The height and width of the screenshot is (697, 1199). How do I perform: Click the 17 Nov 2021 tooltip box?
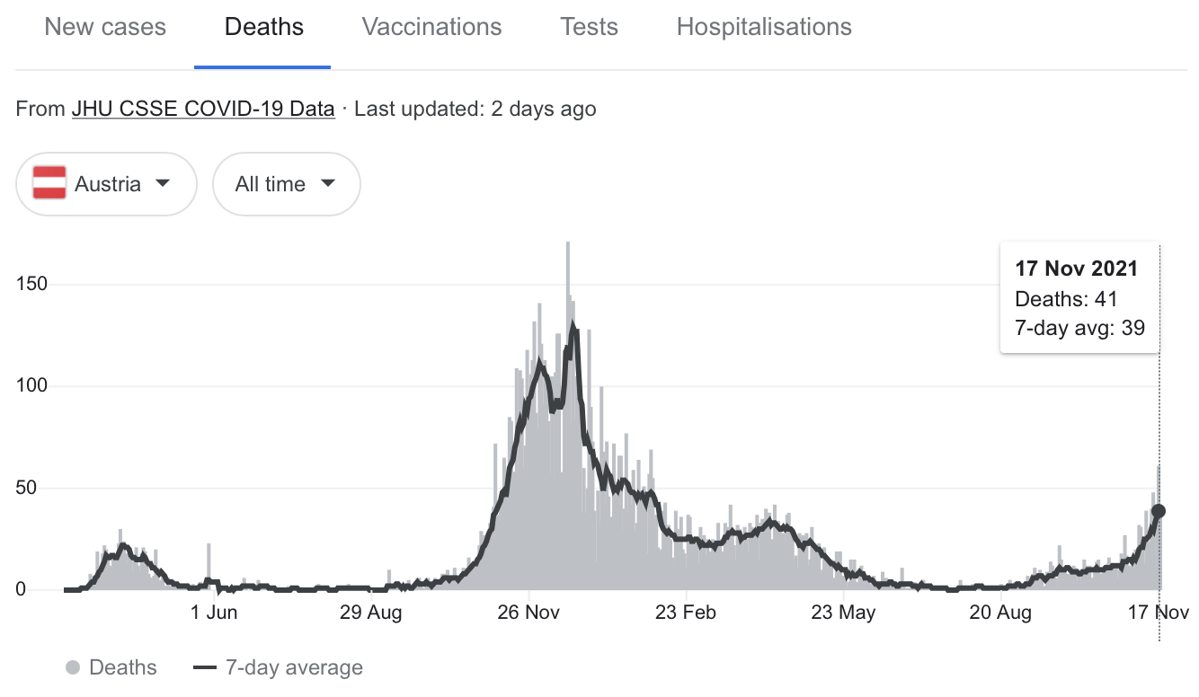click(x=1079, y=298)
